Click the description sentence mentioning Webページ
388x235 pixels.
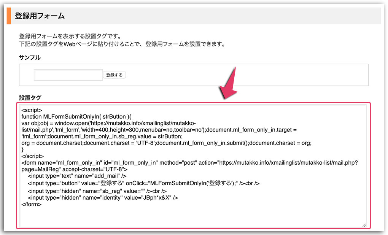pyautogui.click(x=122, y=44)
